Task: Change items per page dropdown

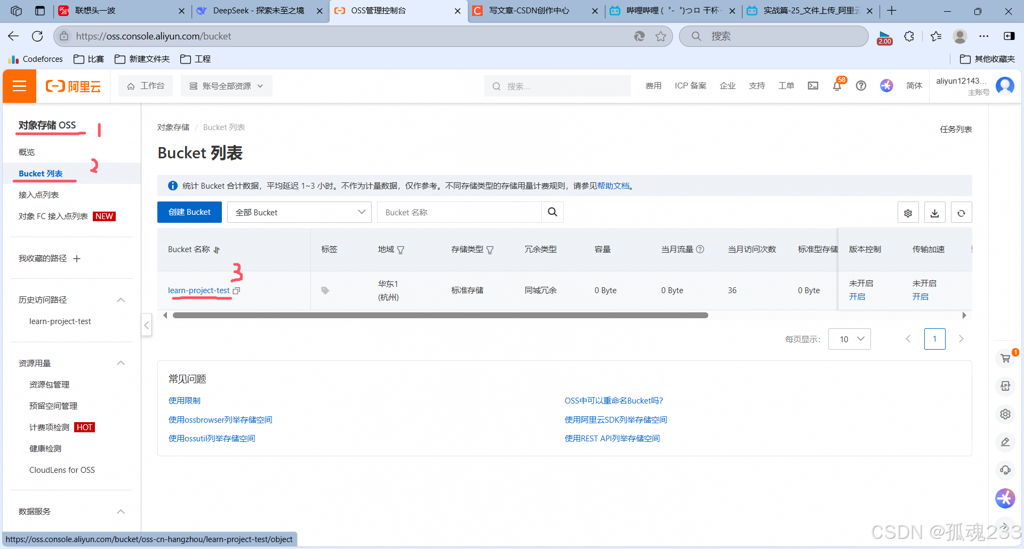Action: click(849, 339)
